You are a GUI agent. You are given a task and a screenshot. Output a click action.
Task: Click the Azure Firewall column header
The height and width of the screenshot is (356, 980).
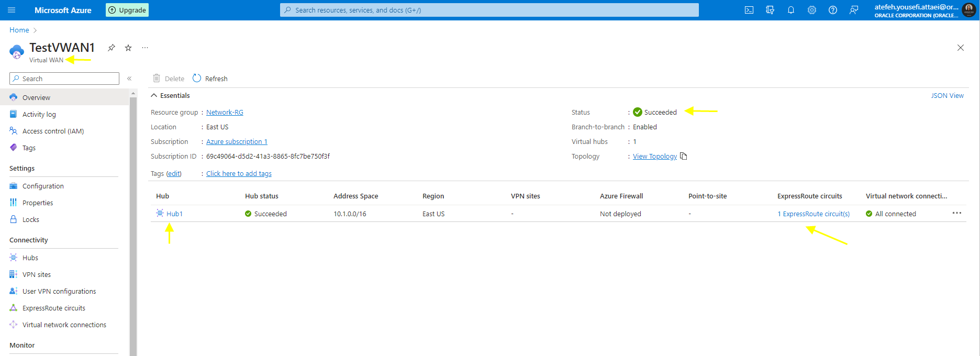coord(621,196)
